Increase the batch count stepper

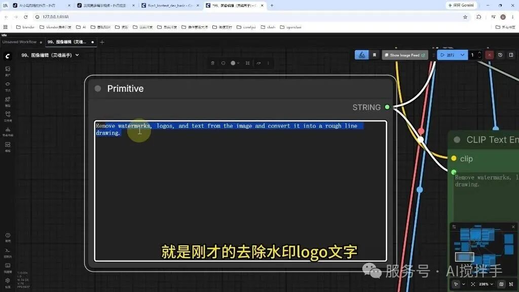479,52
